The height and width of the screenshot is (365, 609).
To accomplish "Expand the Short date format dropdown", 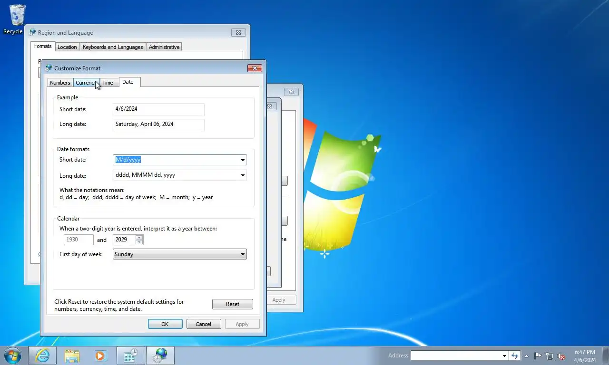I will pyautogui.click(x=243, y=160).
